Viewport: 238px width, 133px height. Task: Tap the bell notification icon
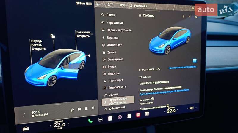(183, 16)
